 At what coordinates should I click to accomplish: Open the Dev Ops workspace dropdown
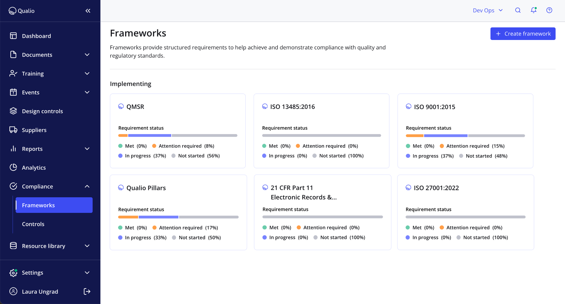[487, 10]
